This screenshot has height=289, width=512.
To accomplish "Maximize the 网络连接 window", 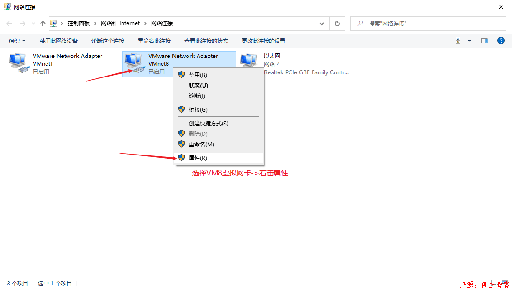I will 480,7.
